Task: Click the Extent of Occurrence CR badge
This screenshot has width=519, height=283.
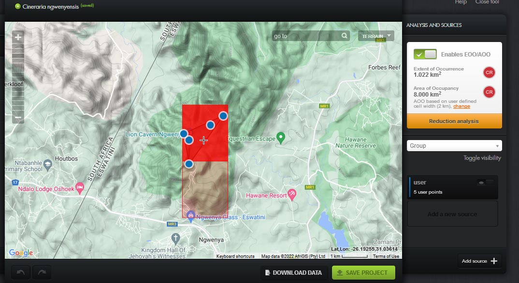Action: (489, 73)
